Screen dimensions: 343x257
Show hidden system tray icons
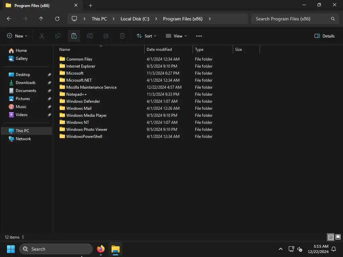[281, 249]
